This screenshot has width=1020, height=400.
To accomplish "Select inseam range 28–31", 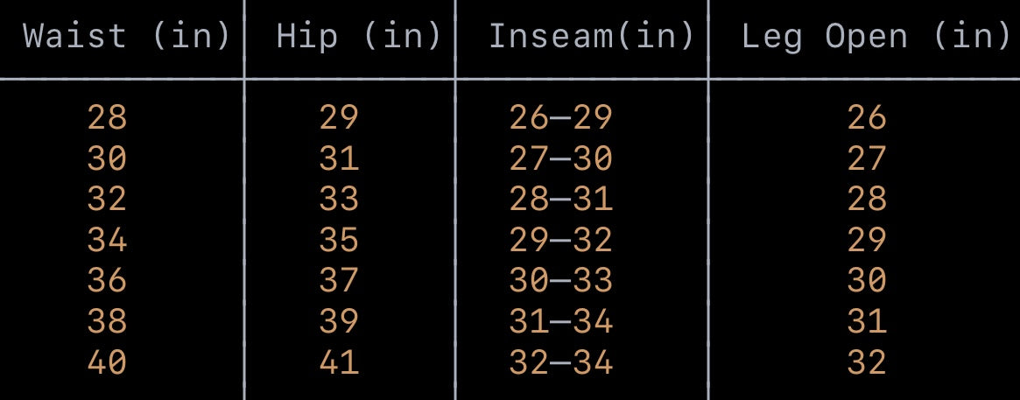I will 561,199.
